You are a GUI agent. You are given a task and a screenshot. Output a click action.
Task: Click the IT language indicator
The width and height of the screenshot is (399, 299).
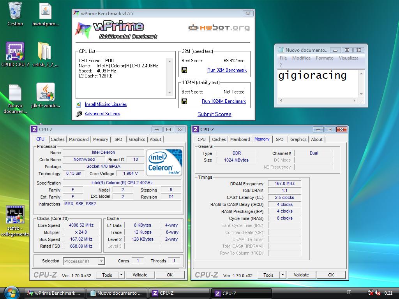tap(349, 292)
